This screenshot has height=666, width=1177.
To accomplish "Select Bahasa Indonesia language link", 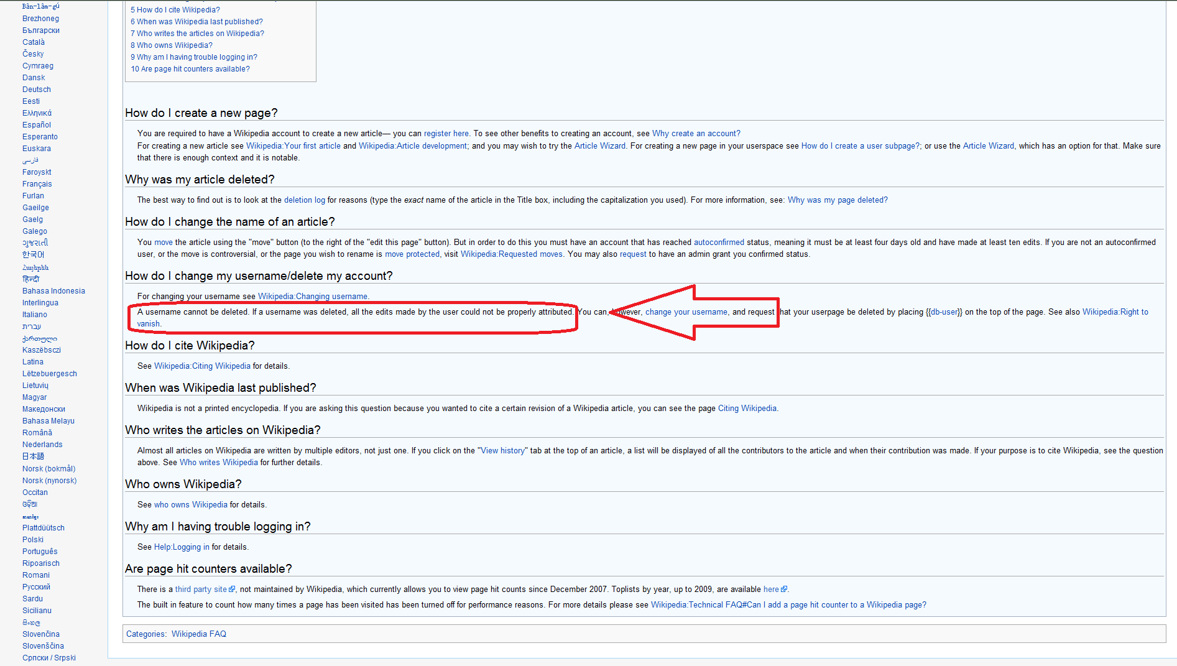I will [x=53, y=291].
